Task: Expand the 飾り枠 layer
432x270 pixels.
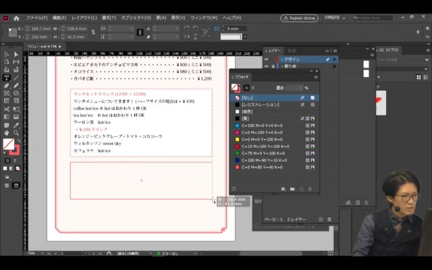Action: point(282,66)
